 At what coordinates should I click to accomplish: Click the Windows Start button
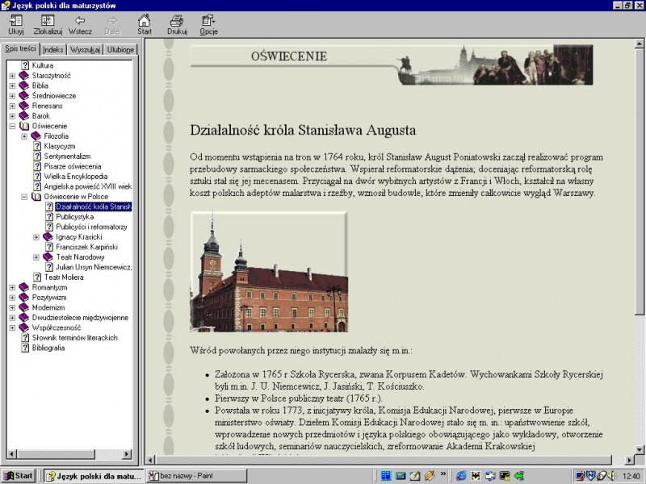(19, 476)
